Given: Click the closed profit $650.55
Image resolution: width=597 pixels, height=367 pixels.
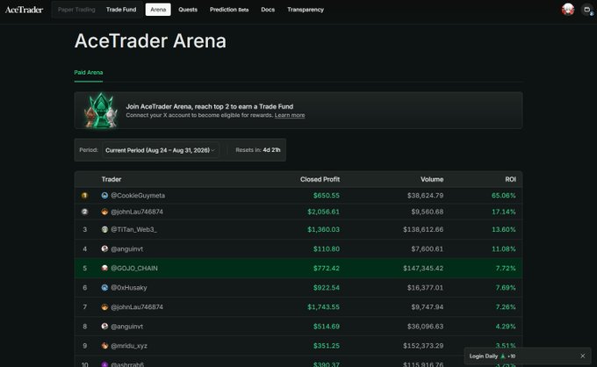Looking at the screenshot, I should click(327, 195).
